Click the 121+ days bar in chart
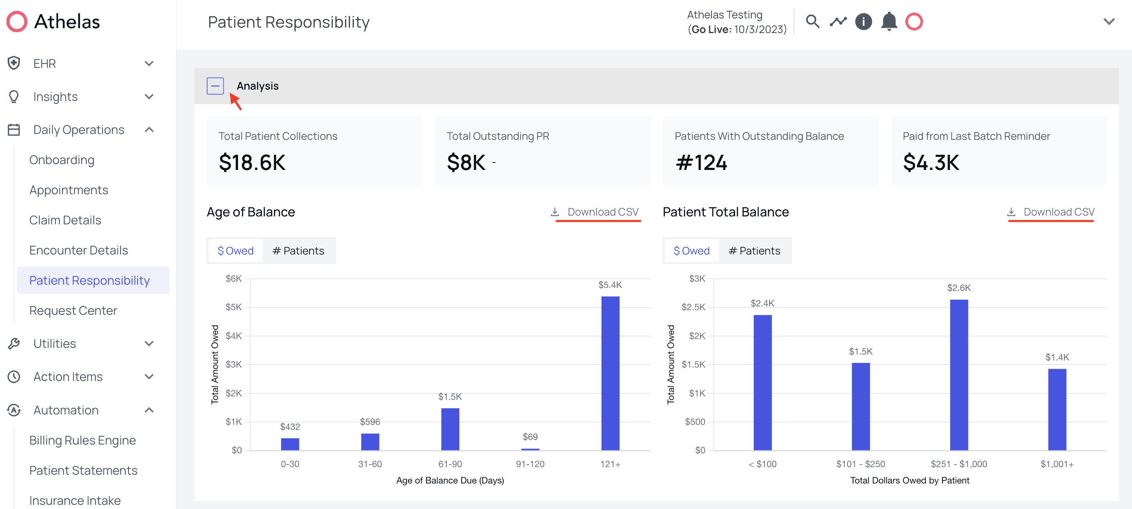The width and height of the screenshot is (1132, 509). click(x=610, y=373)
